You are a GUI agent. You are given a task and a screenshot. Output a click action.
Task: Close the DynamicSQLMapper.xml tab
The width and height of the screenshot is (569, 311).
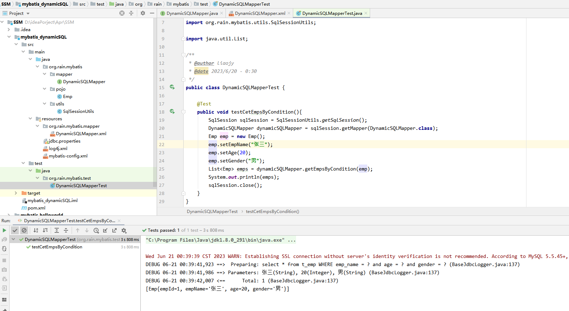(x=289, y=13)
